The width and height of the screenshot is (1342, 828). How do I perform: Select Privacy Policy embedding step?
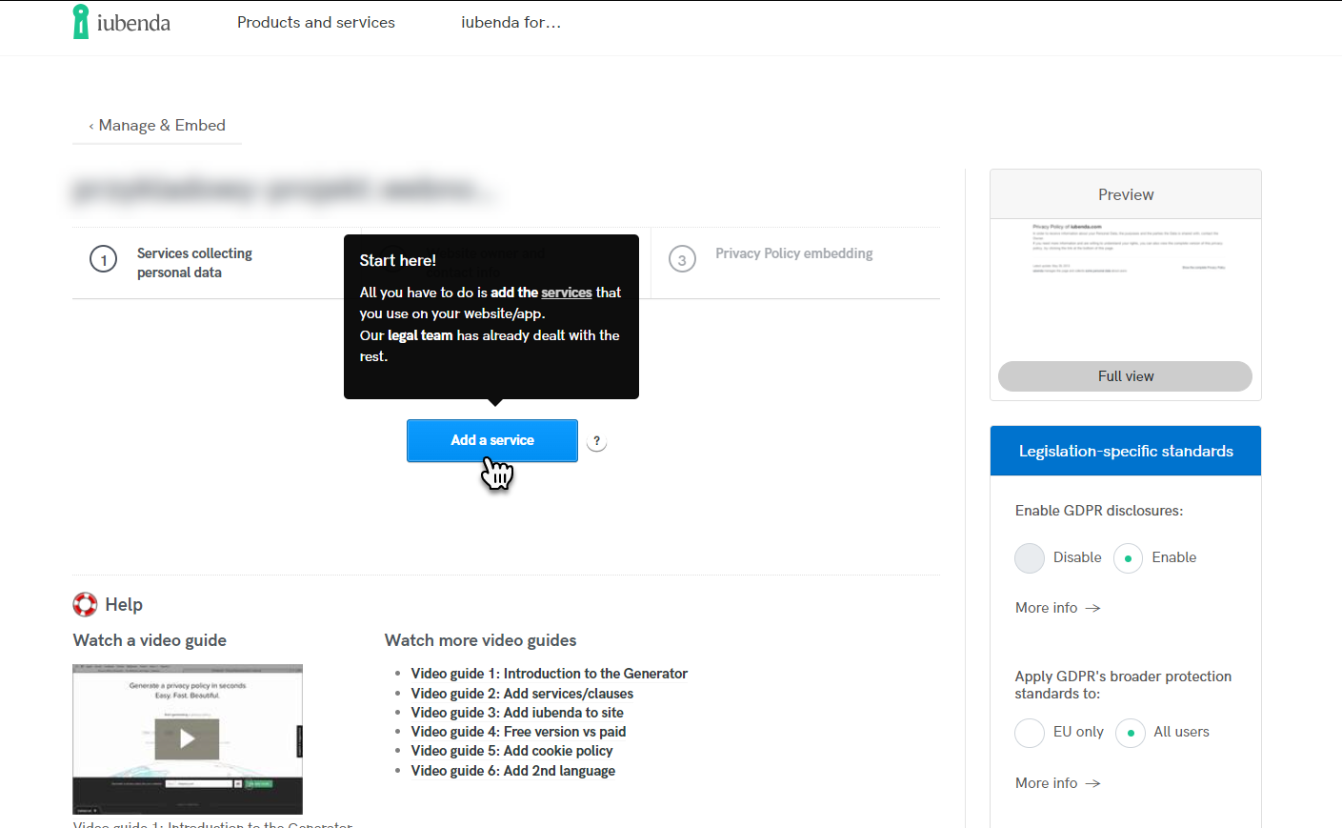[794, 253]
